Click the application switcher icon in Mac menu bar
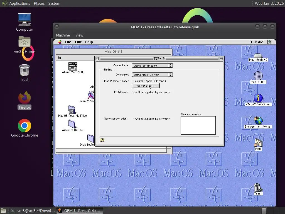The width and height of the screenshot is (285, 214). tap(270, 42)
